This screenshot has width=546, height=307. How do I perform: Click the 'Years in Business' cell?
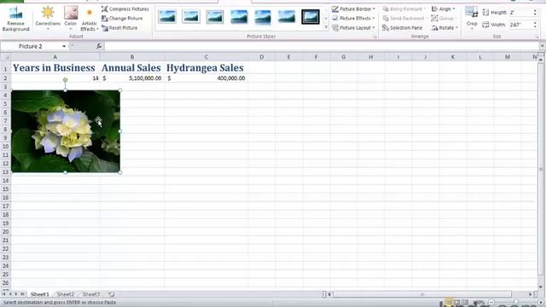[55, 68]
